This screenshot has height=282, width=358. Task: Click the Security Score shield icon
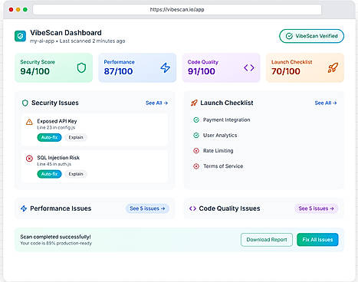[81, 68]
